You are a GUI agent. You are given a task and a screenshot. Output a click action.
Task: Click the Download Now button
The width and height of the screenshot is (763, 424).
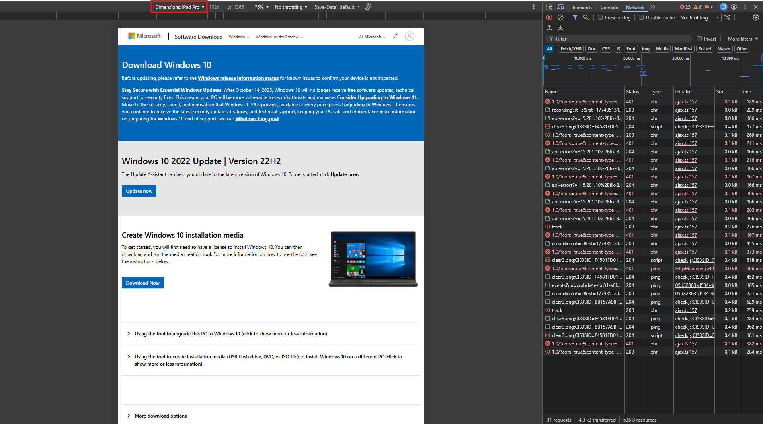(142, 283)
